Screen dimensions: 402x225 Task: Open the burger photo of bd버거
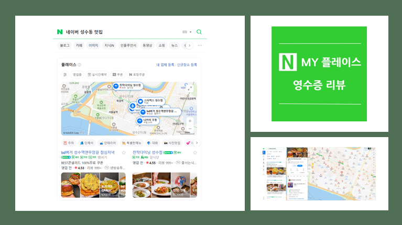click(71, 185)
